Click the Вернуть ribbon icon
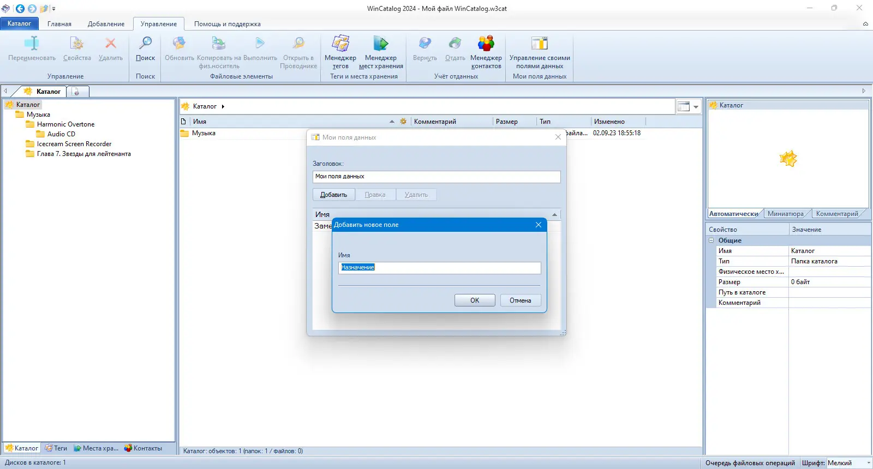This screenshot has width=873, height=469. tap(425, 43)
